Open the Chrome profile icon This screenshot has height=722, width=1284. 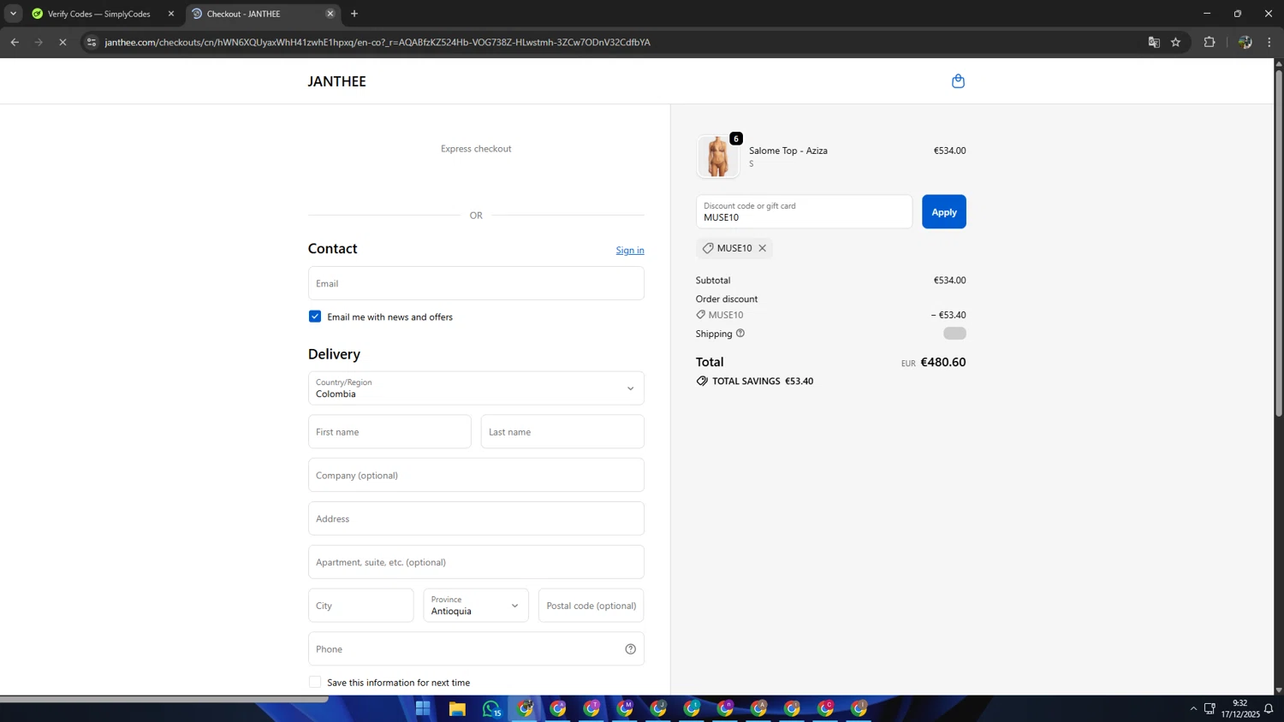[x=1245, y=42]
